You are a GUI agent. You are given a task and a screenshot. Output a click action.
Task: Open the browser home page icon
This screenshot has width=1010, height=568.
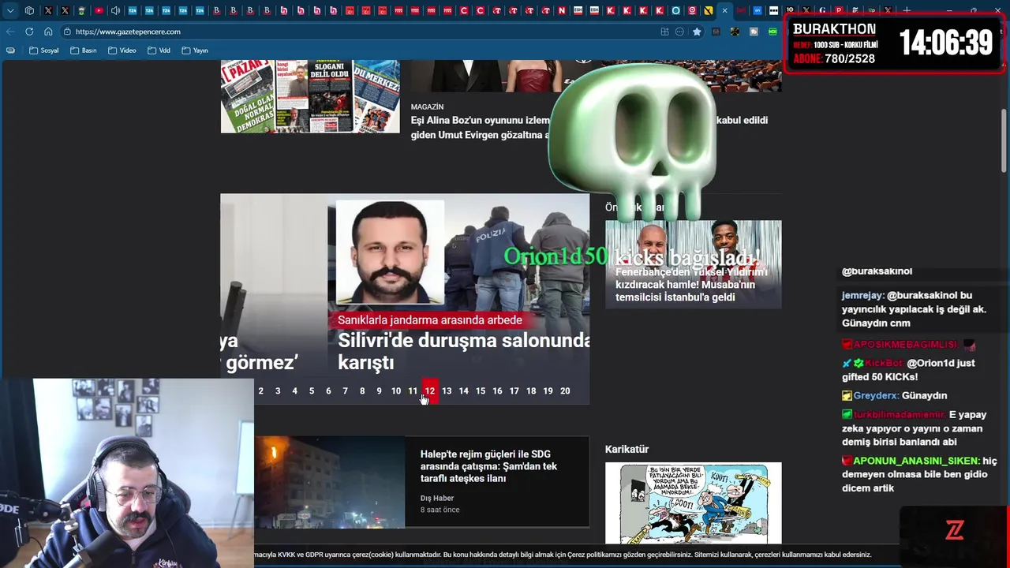point(48,32)
